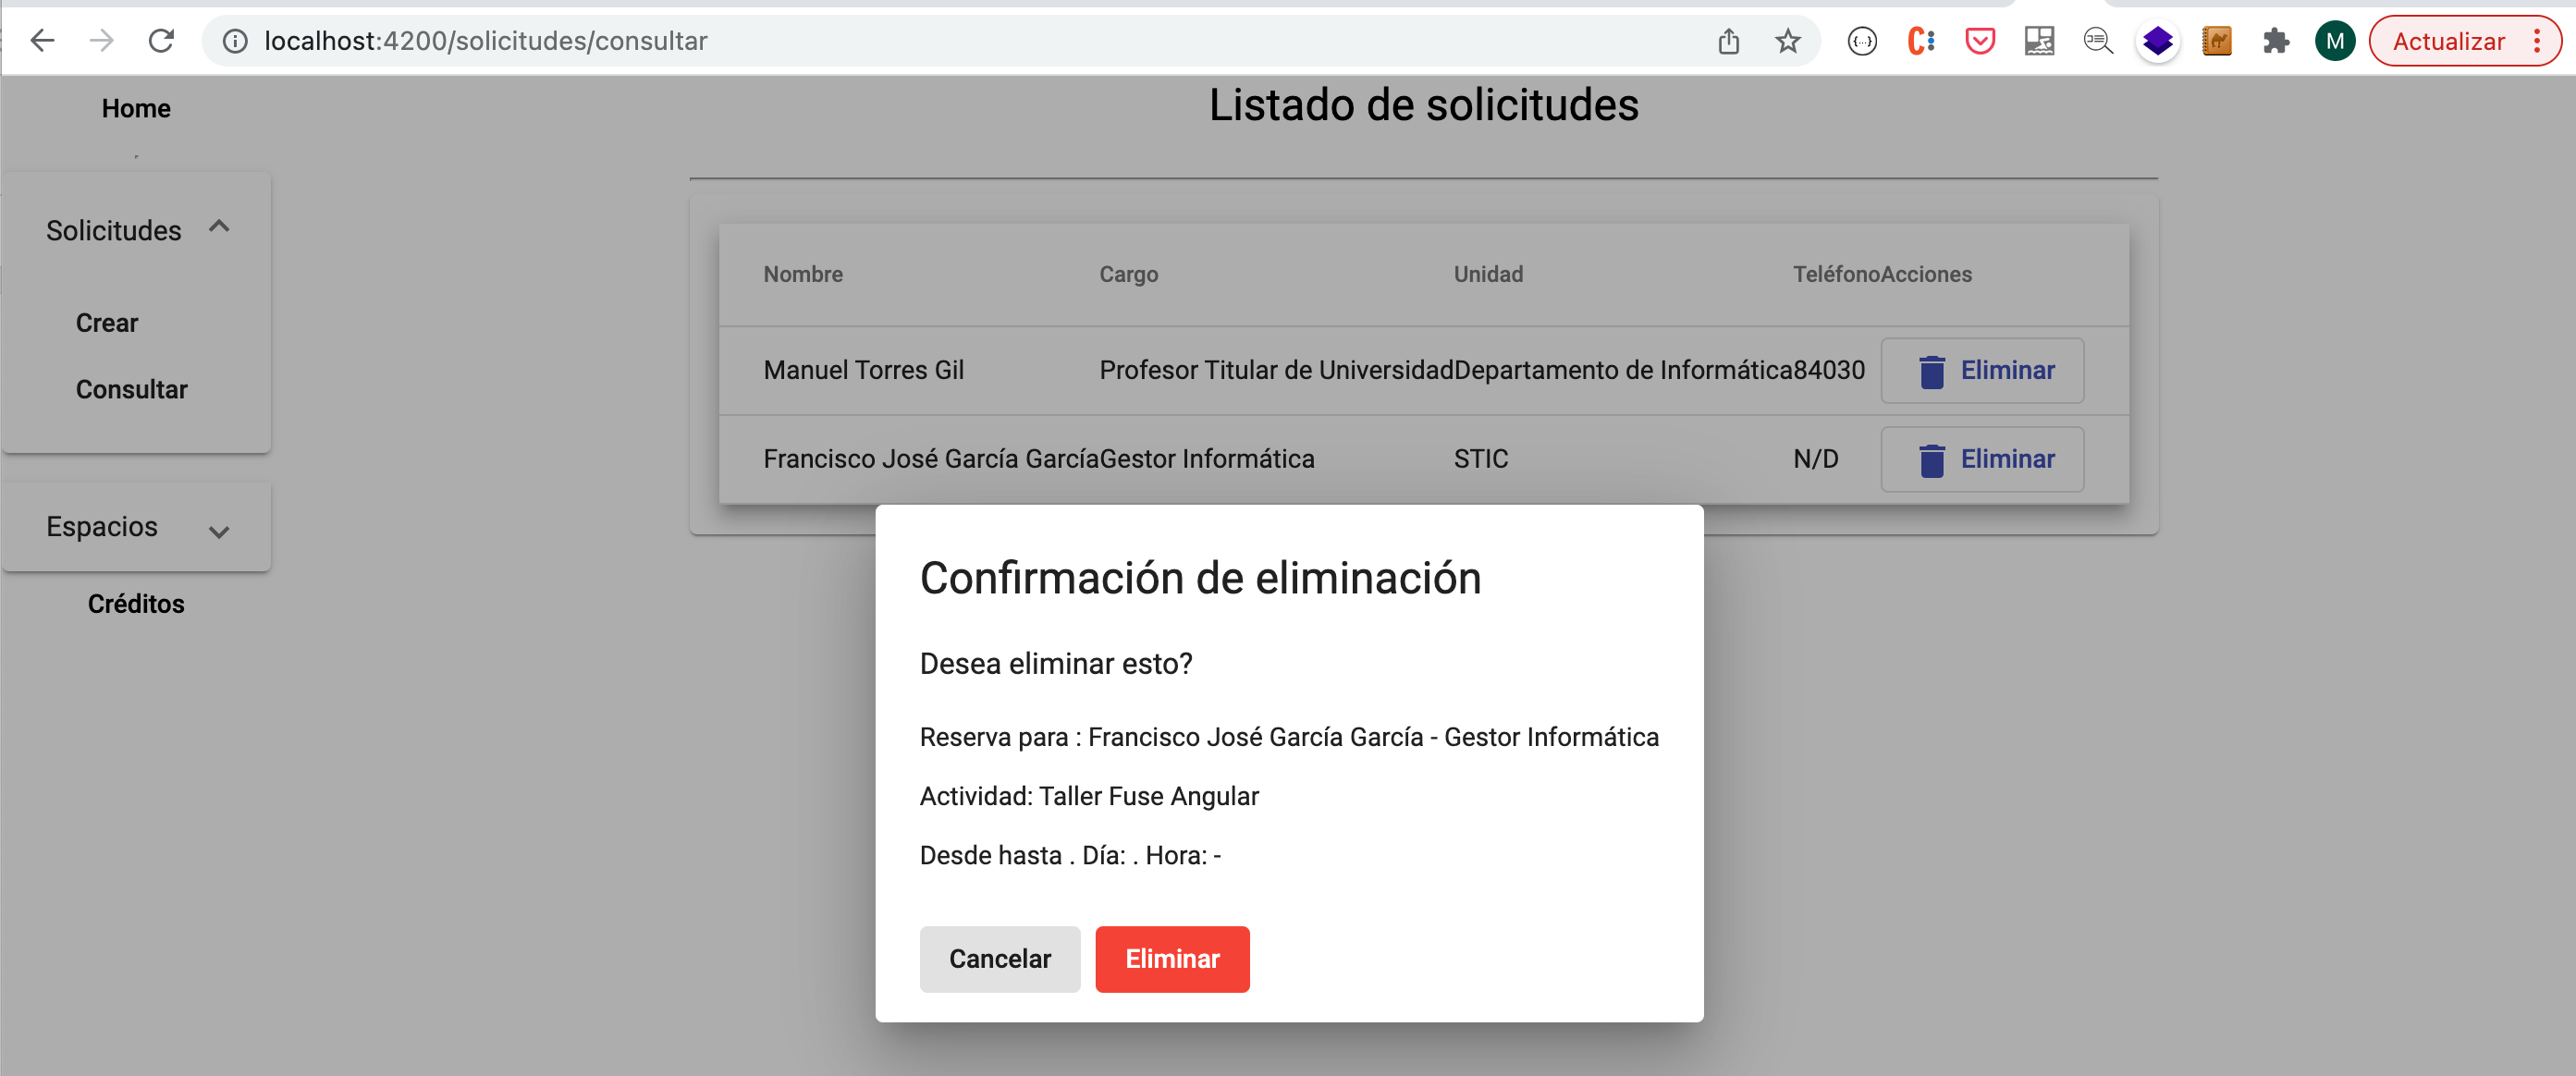Open the green M profile avatar

pyautogui.click(x=2335, y=41)
